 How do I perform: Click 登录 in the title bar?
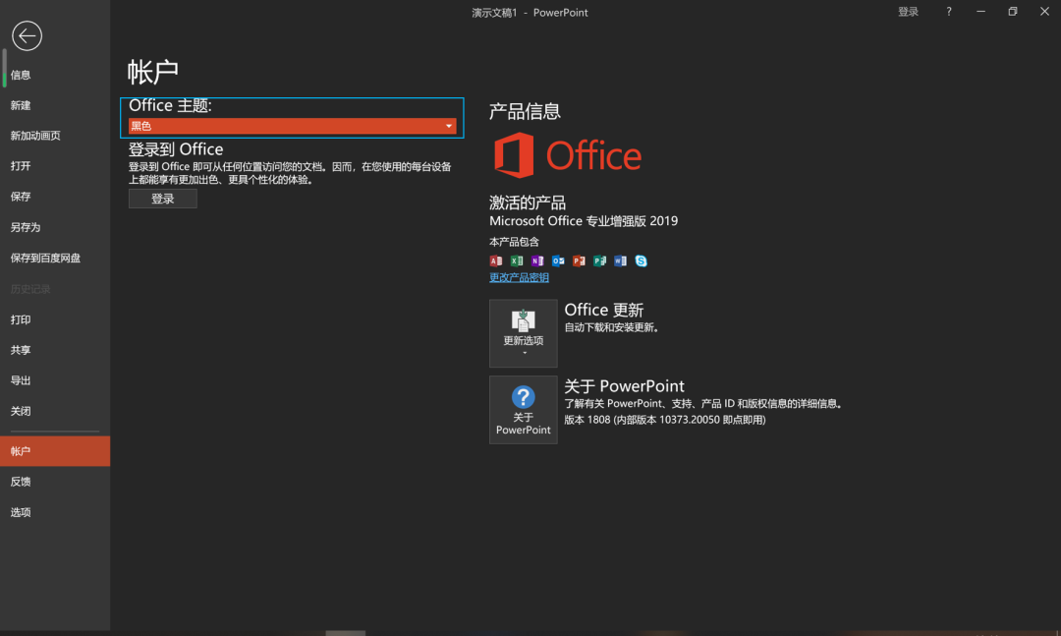point(908,12)
